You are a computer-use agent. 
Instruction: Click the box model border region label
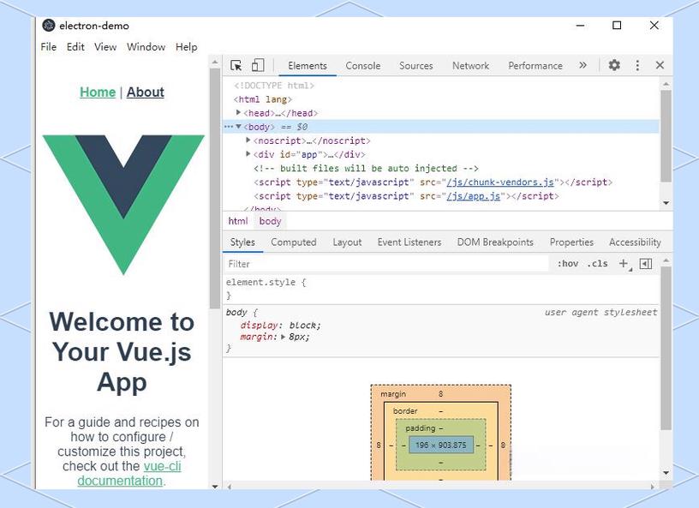point(405,411)
